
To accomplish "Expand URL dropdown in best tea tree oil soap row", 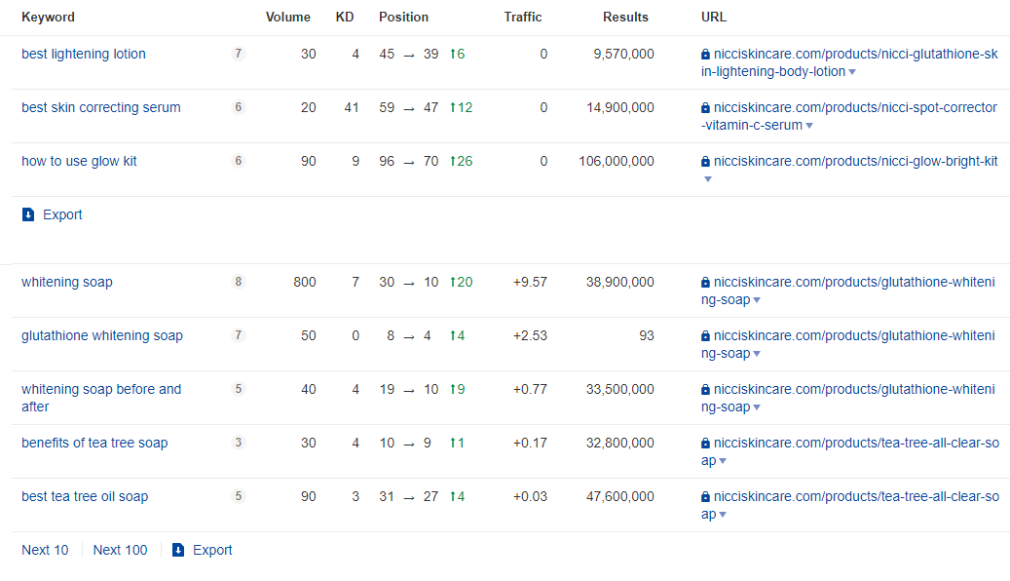I will point(723,515).
